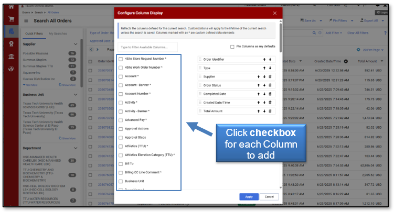
Task: Move Created Date/Time column up
Action: point(259,103)
